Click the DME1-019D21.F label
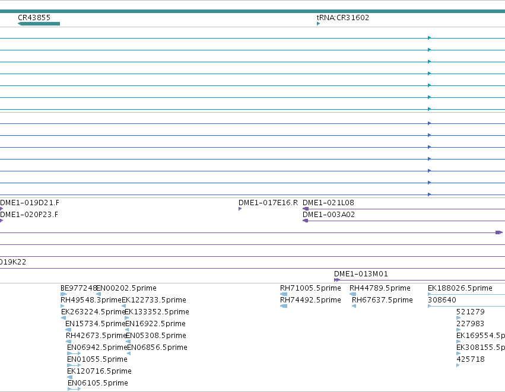505x392 pixels. click(x=30, y=203)
